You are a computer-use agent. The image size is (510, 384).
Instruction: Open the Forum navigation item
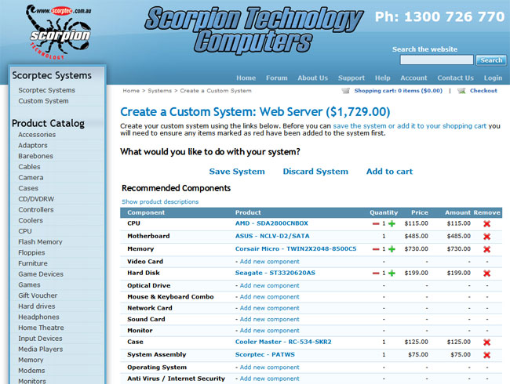pos(276,78)
